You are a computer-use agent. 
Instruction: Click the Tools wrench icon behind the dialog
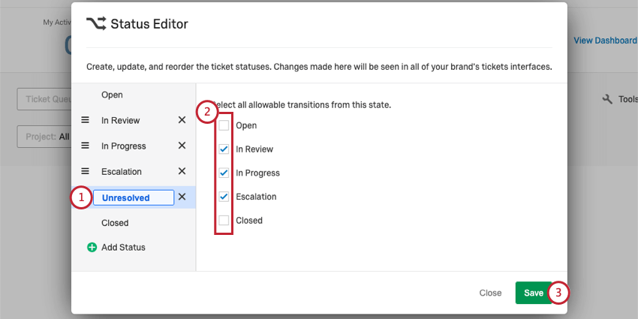[x=607, y=99]
